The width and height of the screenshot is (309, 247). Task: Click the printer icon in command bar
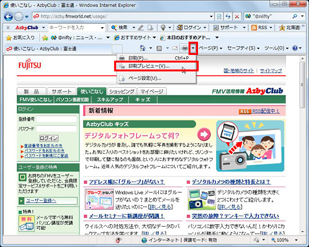tap(185, 48)
